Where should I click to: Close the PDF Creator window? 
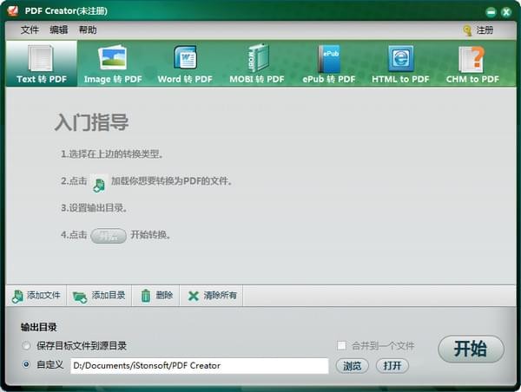[x=506, y=13]
